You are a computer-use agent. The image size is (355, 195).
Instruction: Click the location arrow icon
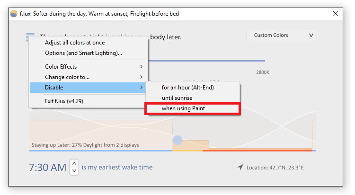point(240,167)
